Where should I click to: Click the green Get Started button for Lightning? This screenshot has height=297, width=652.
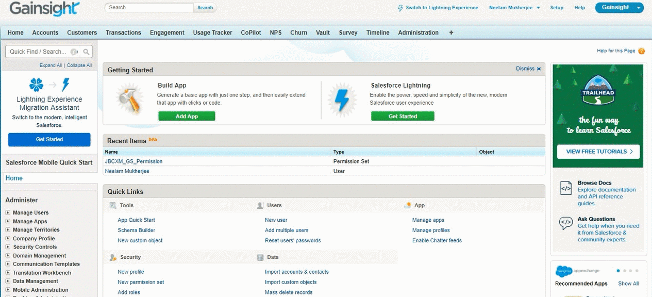pyautogui.click(x=403, y=117)
